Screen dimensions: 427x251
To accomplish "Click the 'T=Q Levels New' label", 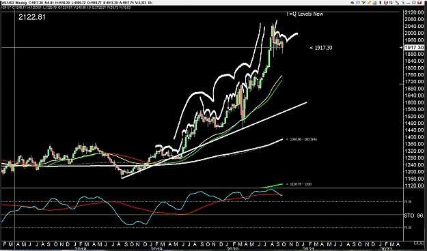I will point(305,14).
